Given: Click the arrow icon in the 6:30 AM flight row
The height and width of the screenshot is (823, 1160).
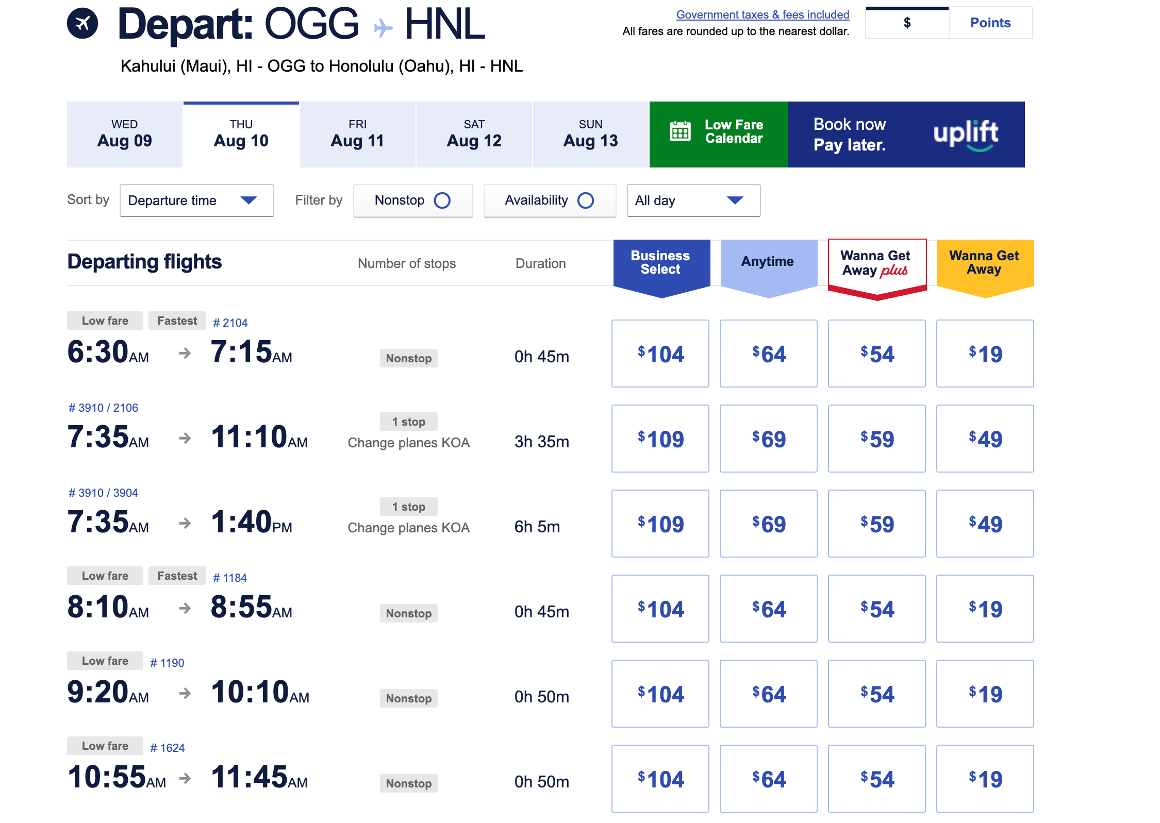Looking at the screenshot, I should [x=185, y=354].
